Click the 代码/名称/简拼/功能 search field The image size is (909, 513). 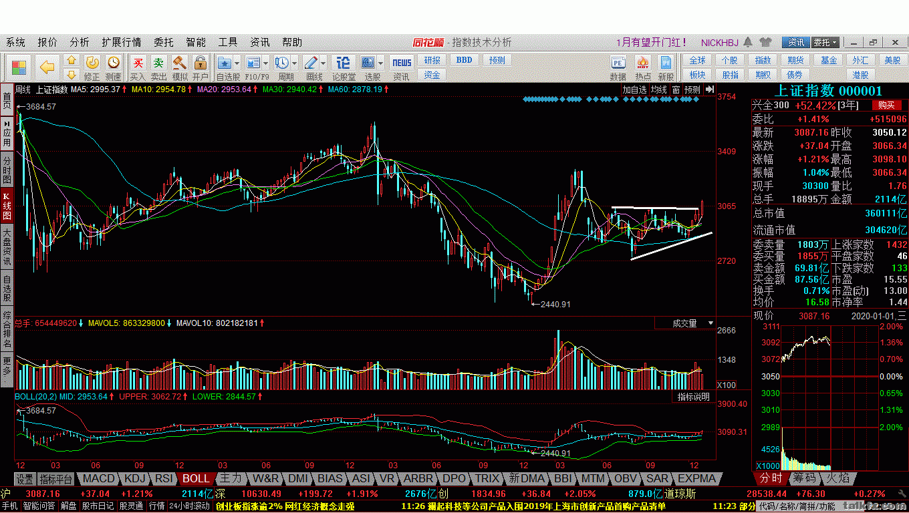[811, 506]
